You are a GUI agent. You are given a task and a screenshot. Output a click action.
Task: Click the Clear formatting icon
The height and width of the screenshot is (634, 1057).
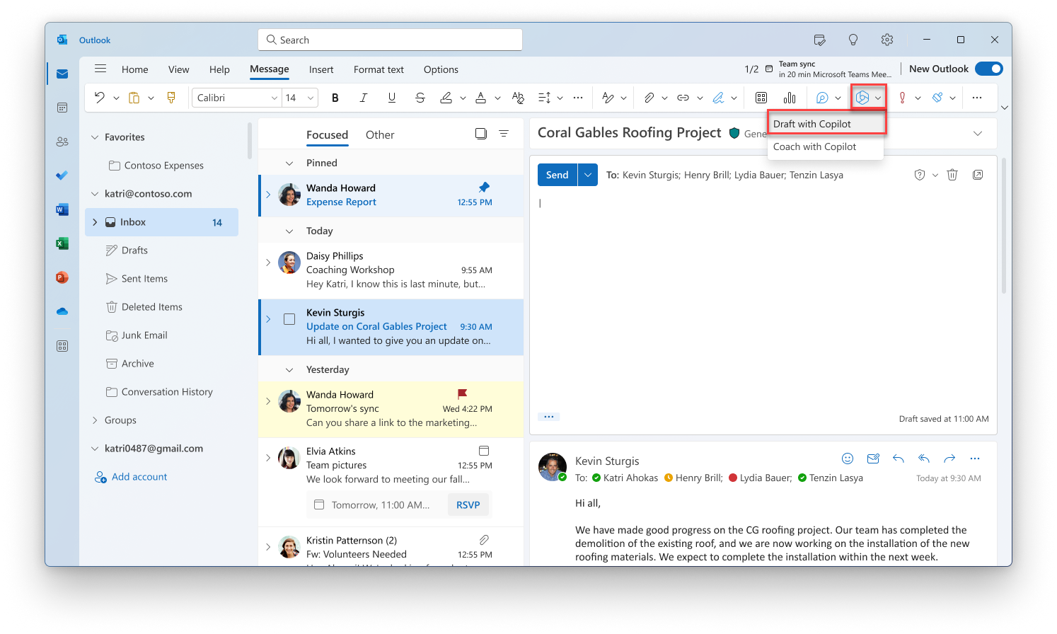click(x=518, y=98)
